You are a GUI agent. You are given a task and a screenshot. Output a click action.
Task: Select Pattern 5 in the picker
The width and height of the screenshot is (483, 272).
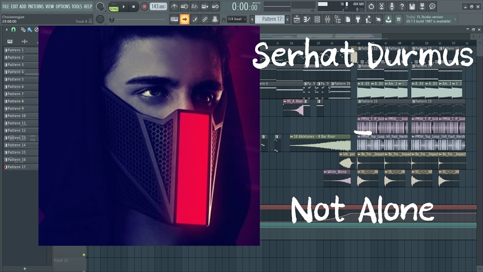(21, 79)
